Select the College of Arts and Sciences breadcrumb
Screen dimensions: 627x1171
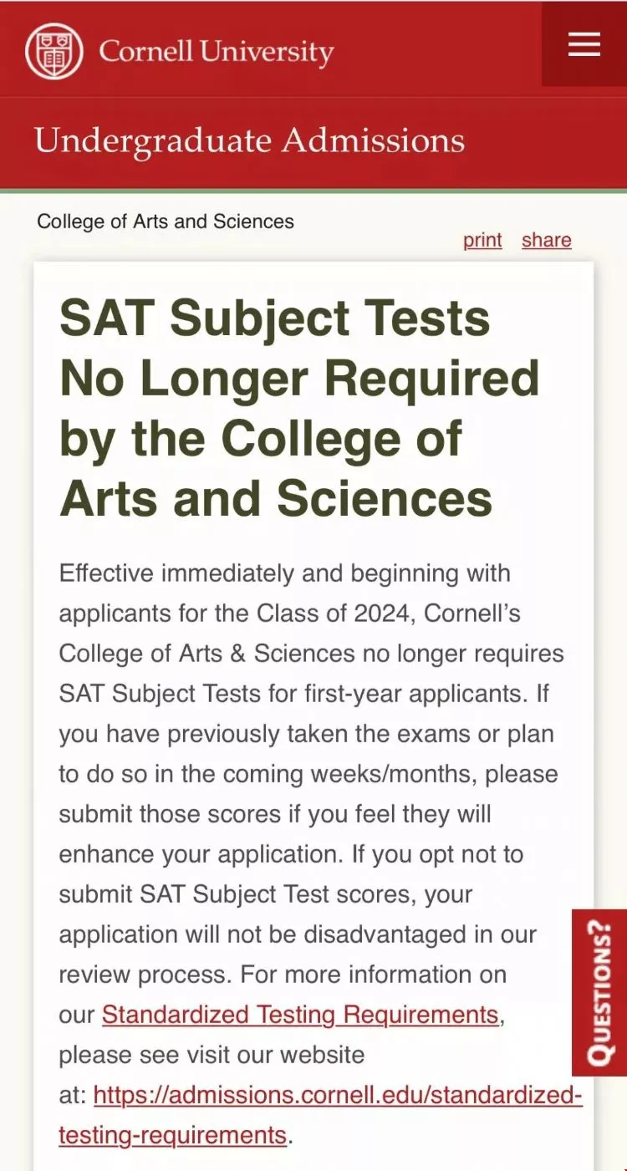pyautogui.click(x=166, y=221)
